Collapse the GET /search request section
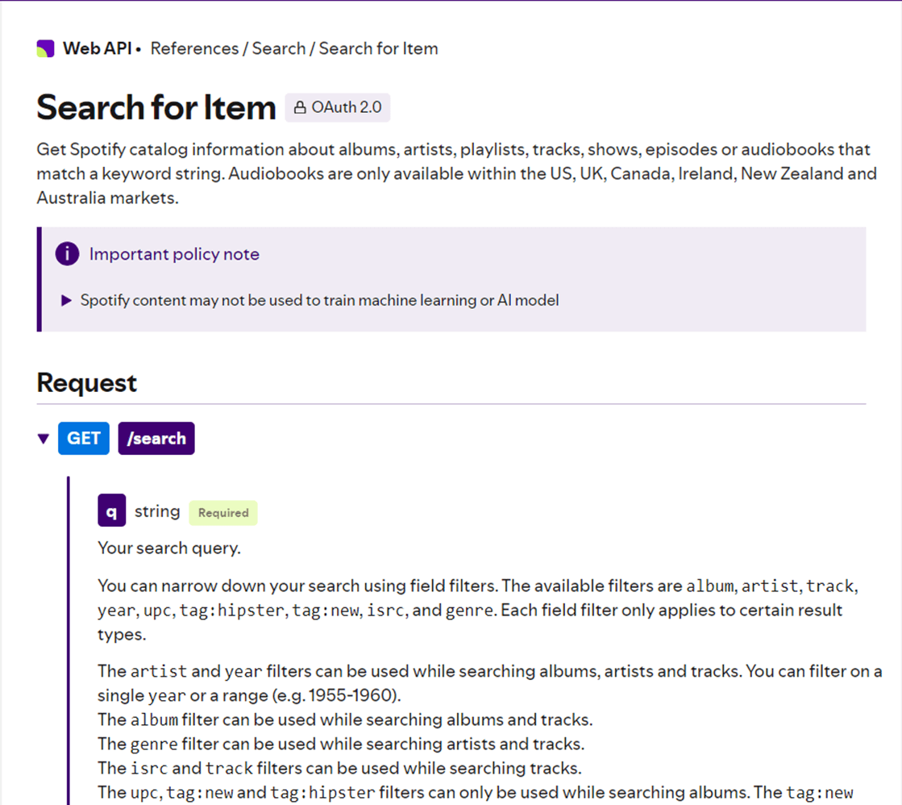The width and height of the screenshot is (902, 805). click(x=44, y=439)
